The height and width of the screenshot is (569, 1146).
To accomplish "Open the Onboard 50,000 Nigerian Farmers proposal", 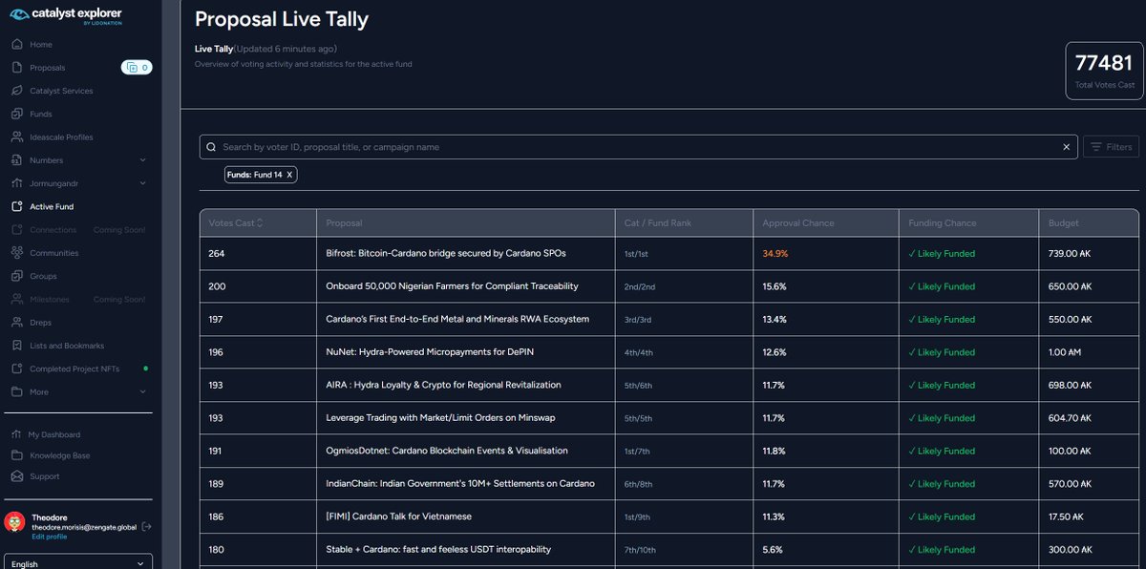I will coord(452,286).
